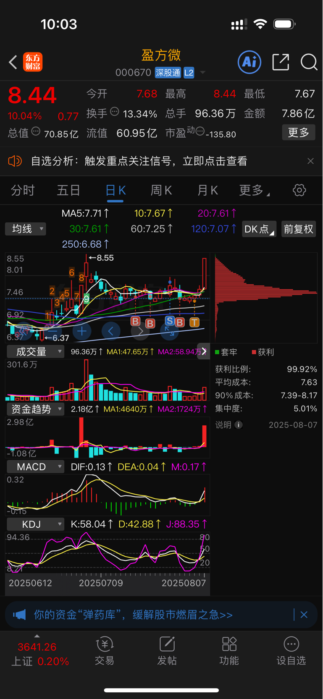The width and height of the screenshot is (323, 699).
Task: Tap the info icon next to 换手
Action: [114, 112]
